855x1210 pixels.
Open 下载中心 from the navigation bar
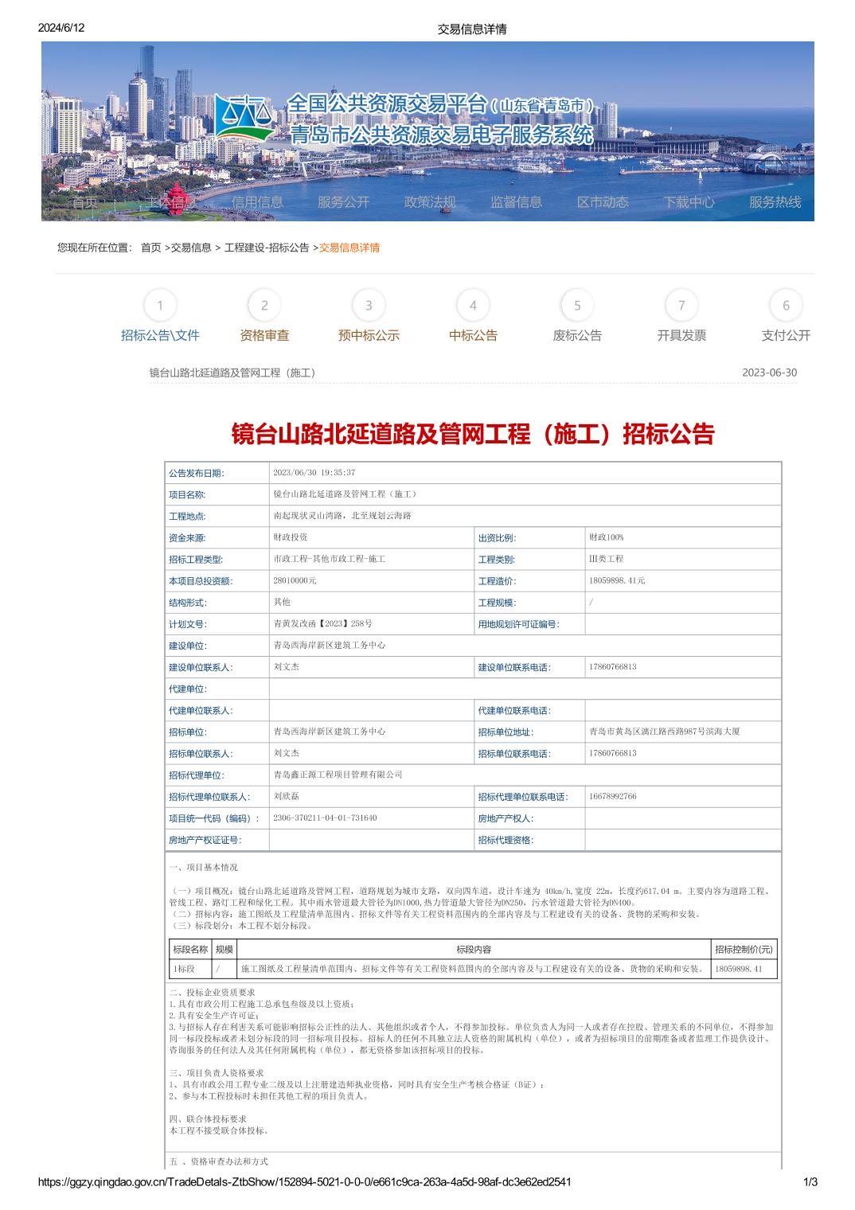tap(689, 202)
